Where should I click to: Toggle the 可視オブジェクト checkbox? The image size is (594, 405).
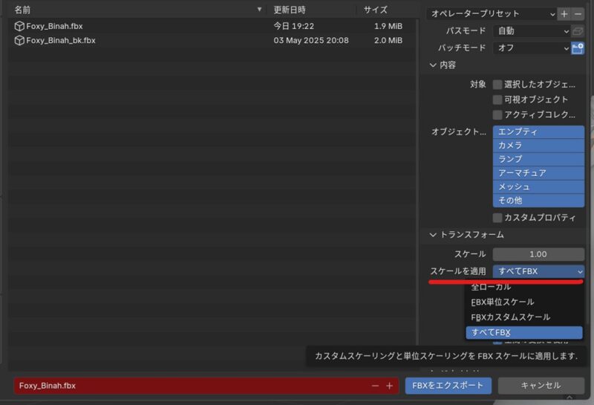pyautogui.click(x=497, y=100)
